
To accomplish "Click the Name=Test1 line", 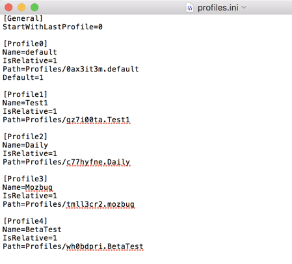I will (25, 103).
